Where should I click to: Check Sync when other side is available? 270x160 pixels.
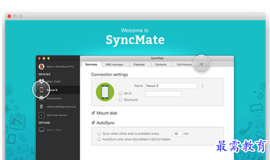(x=99, y=133)
